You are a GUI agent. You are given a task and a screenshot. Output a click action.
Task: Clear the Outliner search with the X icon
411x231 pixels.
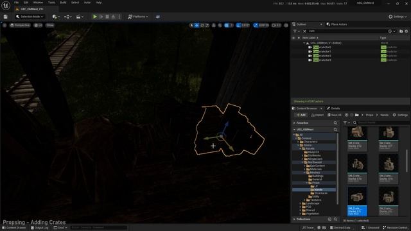[304, 31]
